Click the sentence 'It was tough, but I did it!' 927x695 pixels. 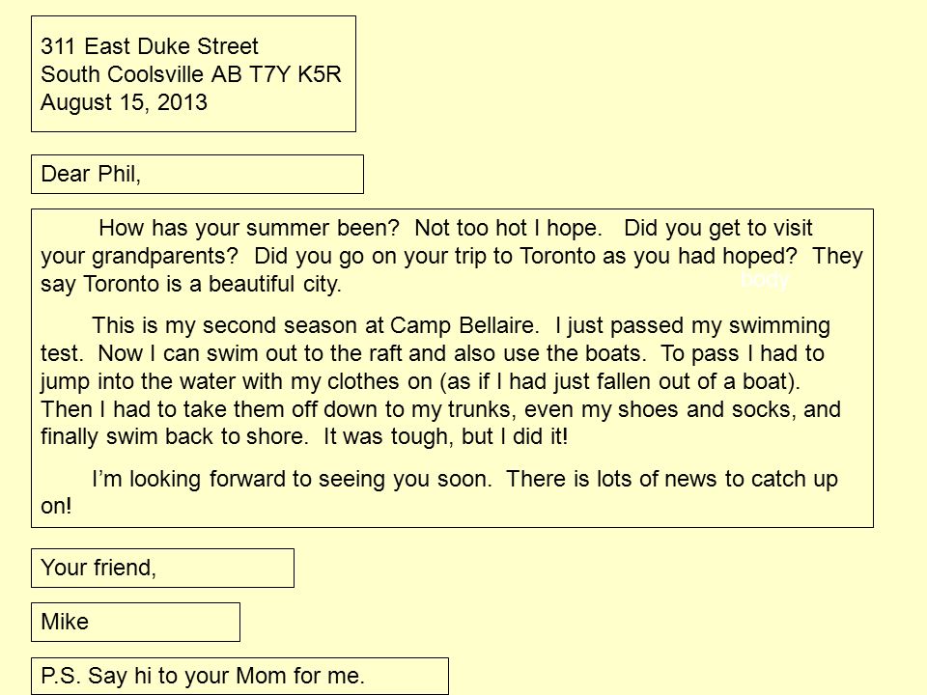click(x=445, y=436)
